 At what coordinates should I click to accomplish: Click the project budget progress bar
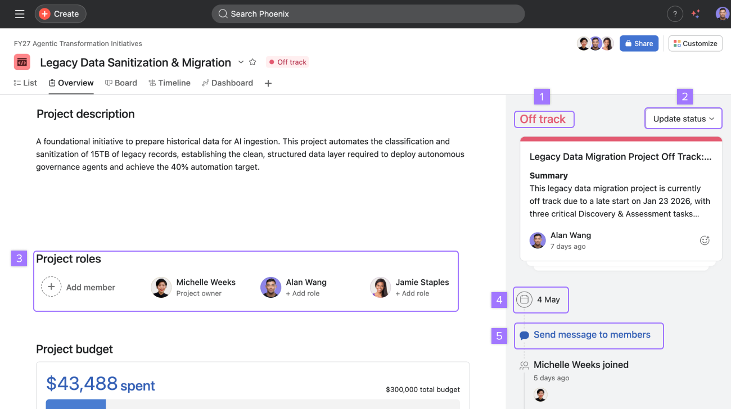pyautogui.click(x=252, y=403)
